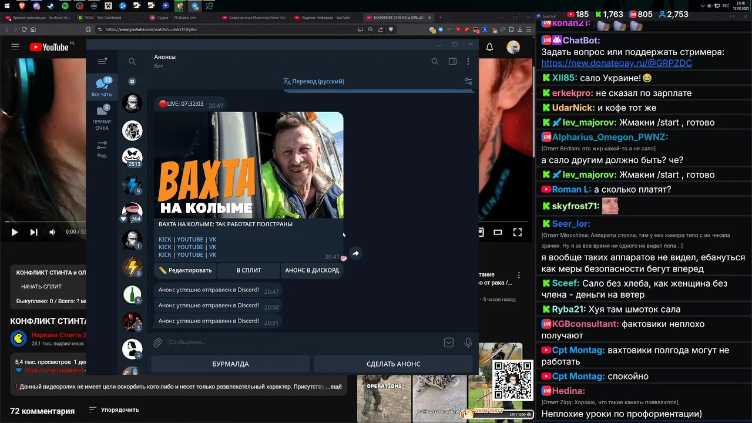The width and height of the screenshot is (752, 423).
Task: Open chat list search in Telegram
Action: point(132,61)
